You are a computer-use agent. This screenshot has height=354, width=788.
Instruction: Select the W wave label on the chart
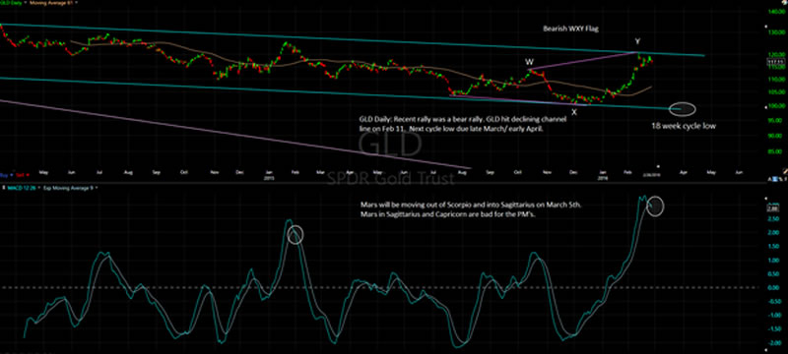[x=530, y=62]
